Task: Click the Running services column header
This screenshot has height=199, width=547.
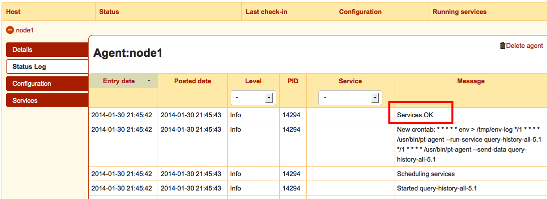Action: click(487, 11)
